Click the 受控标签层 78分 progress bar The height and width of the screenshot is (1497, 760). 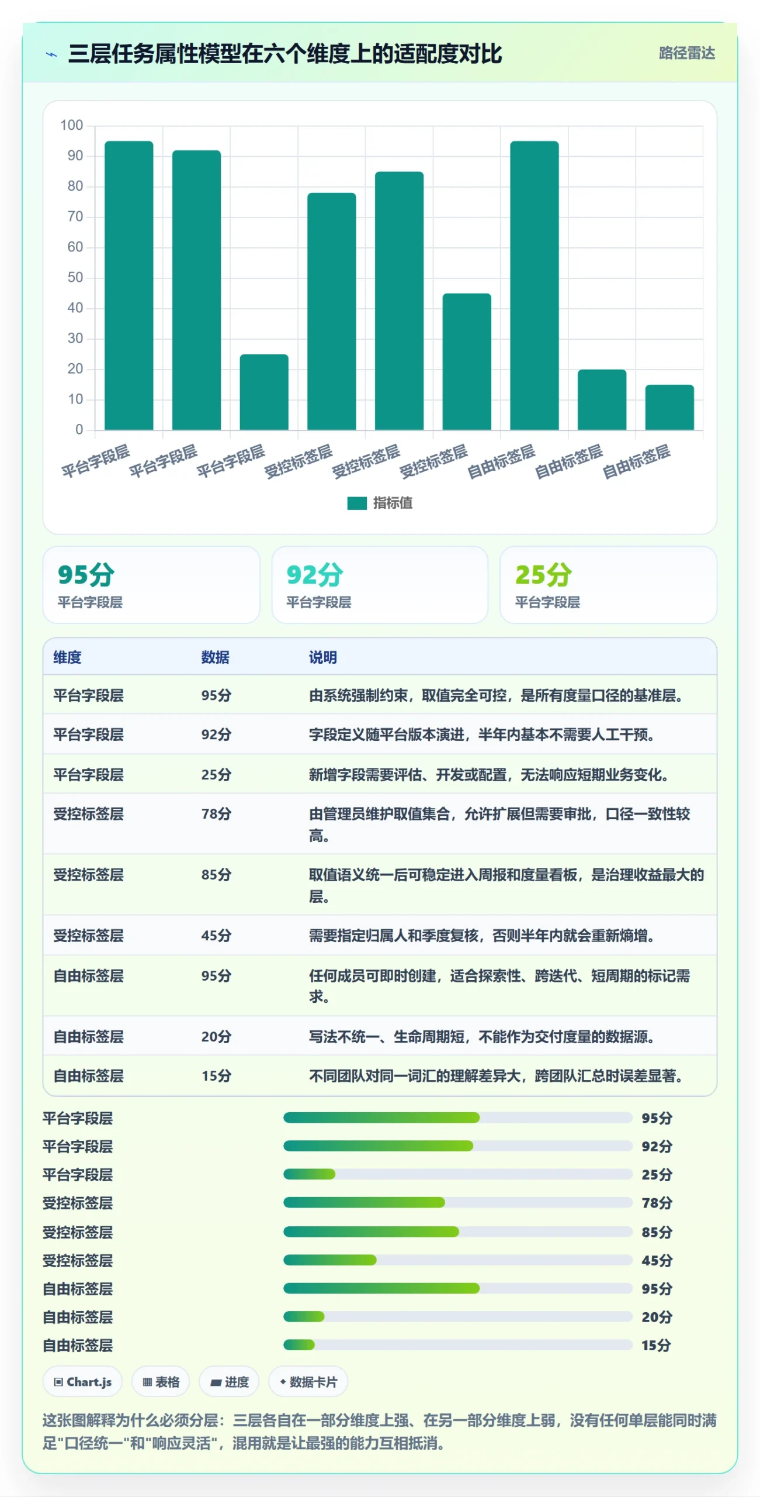tap(458, 1203)
